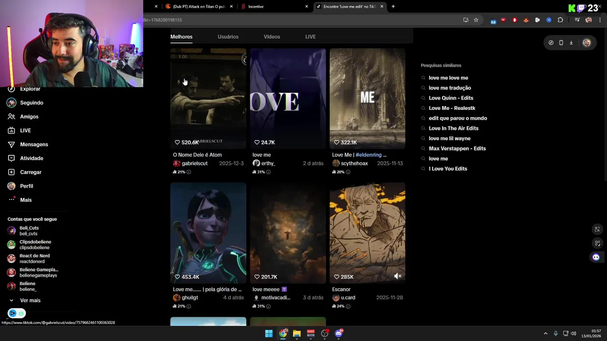
Task: Open the Windows Start menu
Action: 269,333
